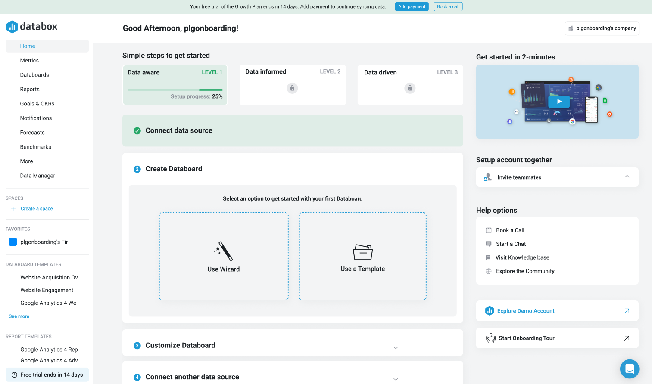The width and height of the screenshot is (652, 384).
Task: Expand the Connect another data source section
Action: [x=396, y=379]
